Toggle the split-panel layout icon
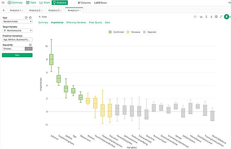Screen dimensions: 231x149 pyautogui.click(x=216, y=17)
